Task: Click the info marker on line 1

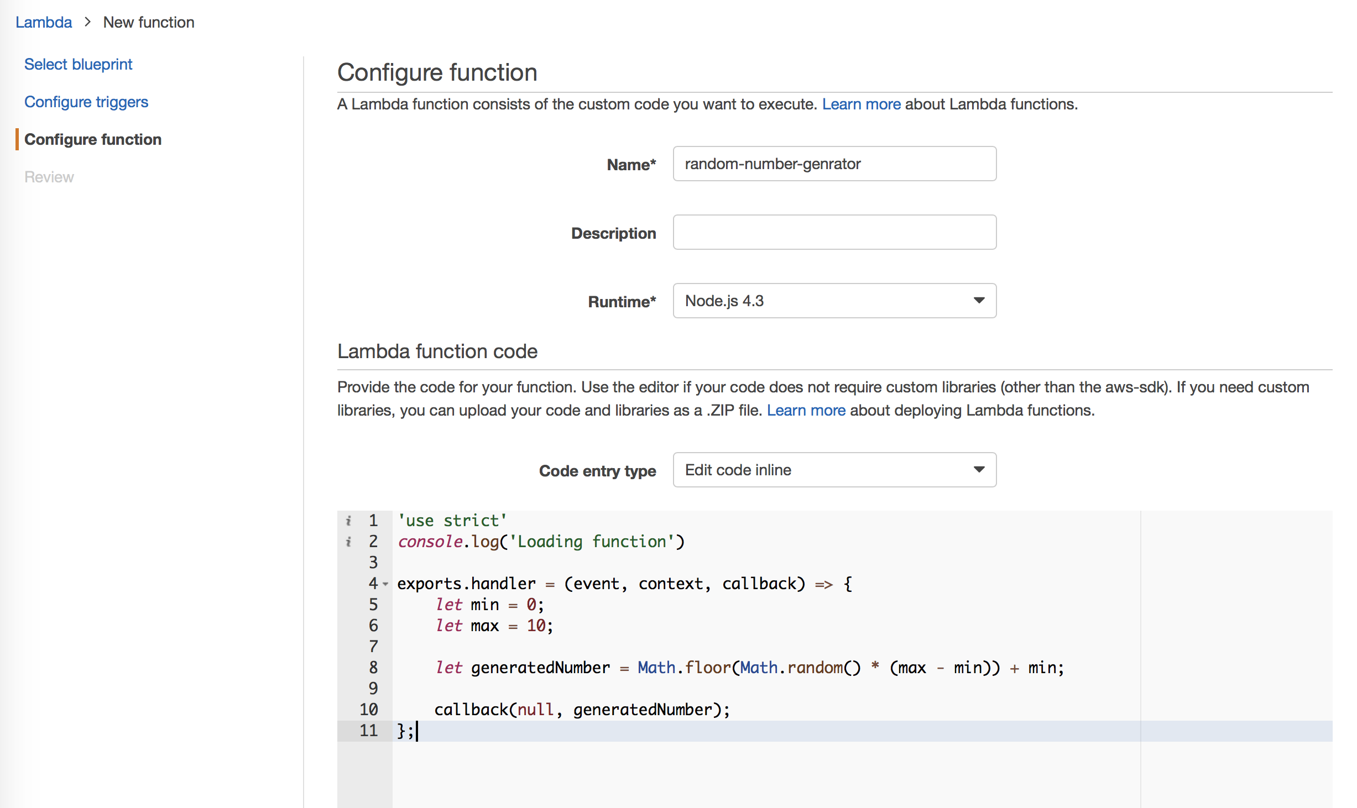Action: pyautogui.click(x=348, y=521)
